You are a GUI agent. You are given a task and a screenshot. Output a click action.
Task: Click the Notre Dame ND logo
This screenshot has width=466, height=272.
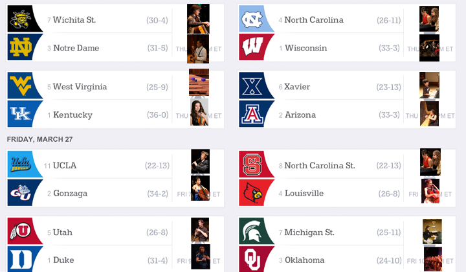21,47
